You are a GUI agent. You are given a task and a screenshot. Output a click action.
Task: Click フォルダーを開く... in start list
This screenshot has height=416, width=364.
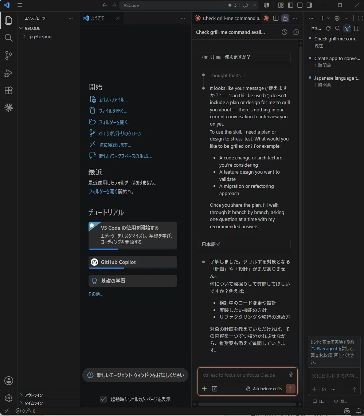tap(114, 122)
